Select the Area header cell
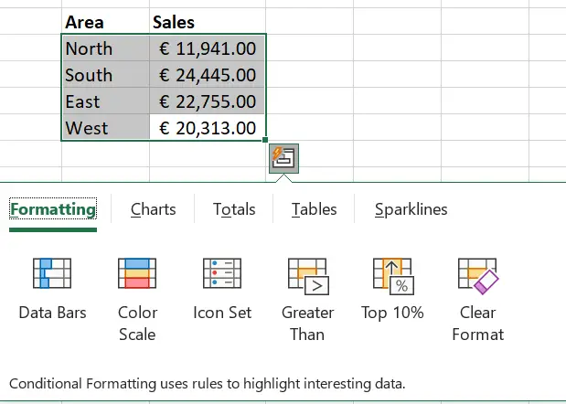Screen dimensions: 566x404 point(105,22)
